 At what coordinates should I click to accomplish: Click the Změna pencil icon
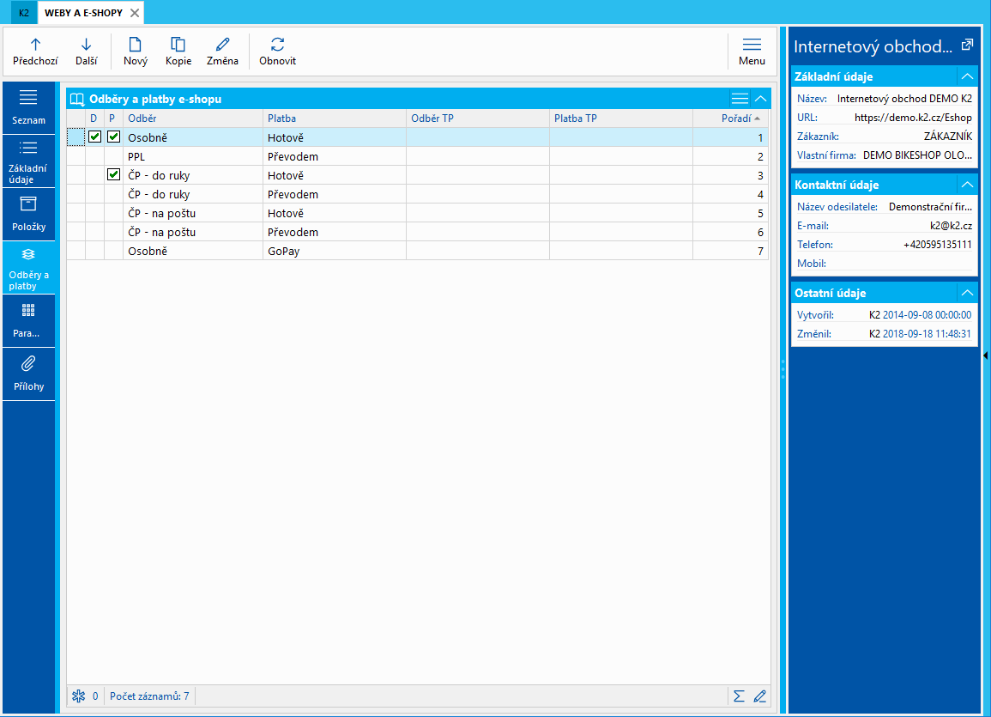222,45
